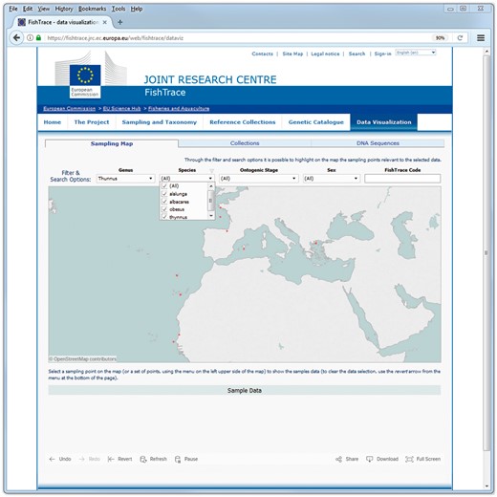Open Reference Collections tab

pos(243,122)
